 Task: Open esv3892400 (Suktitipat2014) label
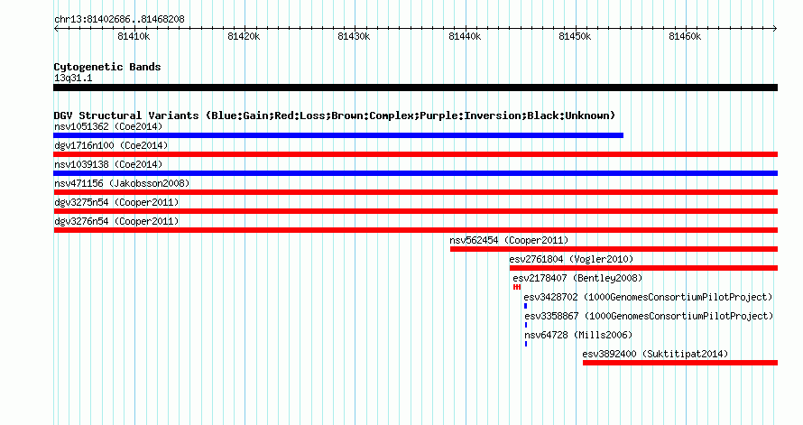656,354
